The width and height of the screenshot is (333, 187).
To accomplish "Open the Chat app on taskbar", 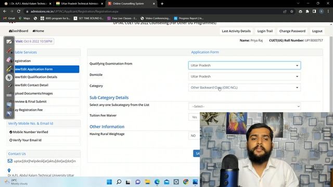I will pos(138,182).
